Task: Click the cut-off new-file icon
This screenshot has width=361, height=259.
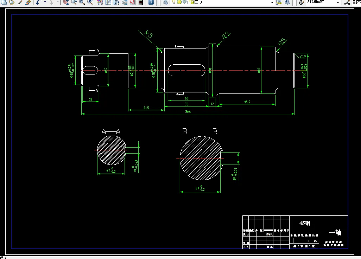Action: [x=4, y=2]
